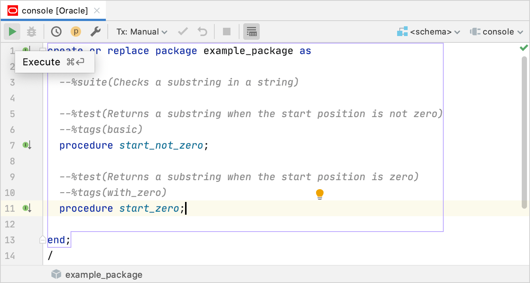Open the Tx: Manual transaction dropdown
This screenshot has height=283, width=530.
tap(141, 32)
